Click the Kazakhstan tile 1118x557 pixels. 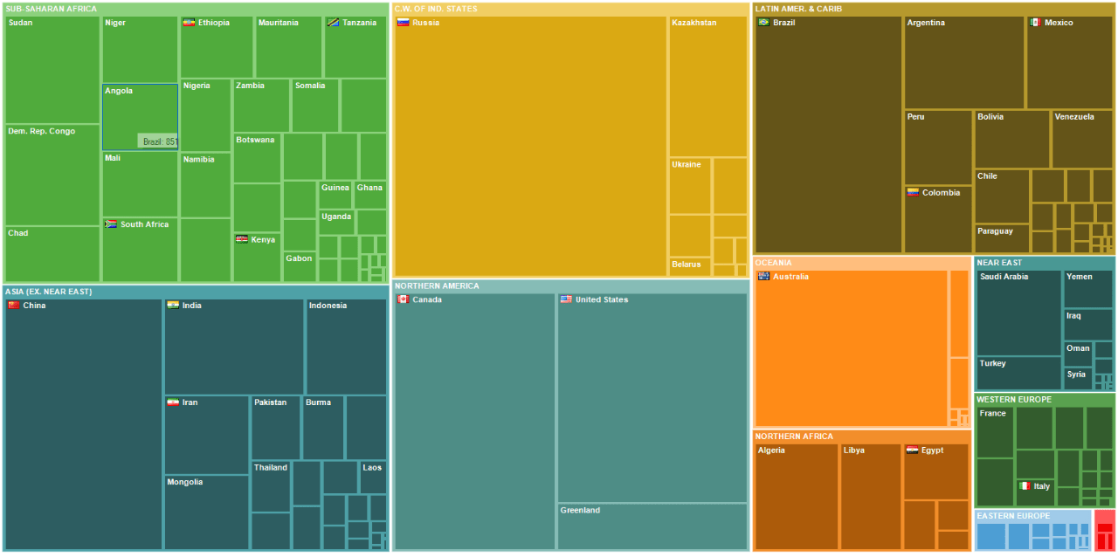click(708, 86)
